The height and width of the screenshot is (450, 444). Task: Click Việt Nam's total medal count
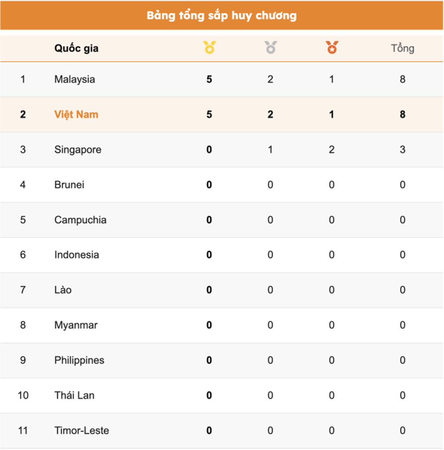[x=402, y=115]
